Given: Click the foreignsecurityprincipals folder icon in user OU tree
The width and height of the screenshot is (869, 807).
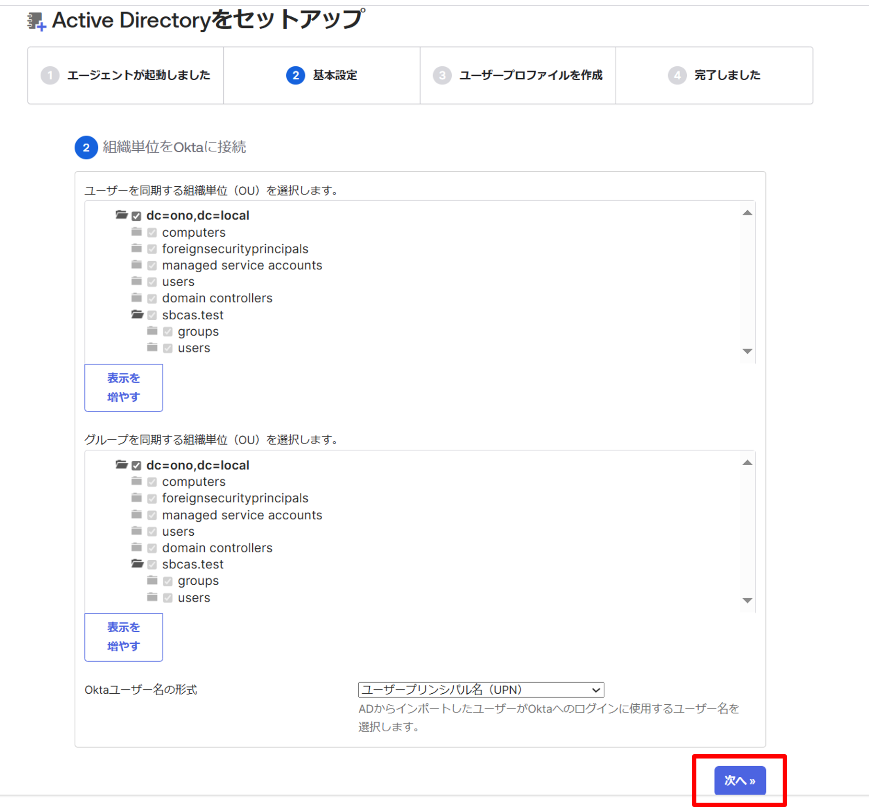Looking at the screenshot, I should click(137, 248).
